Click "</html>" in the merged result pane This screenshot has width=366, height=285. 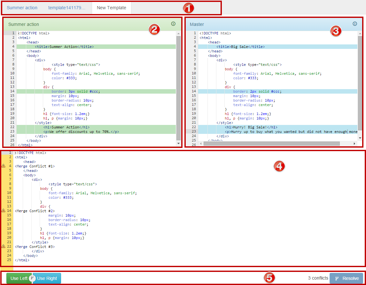pos(22,260)
